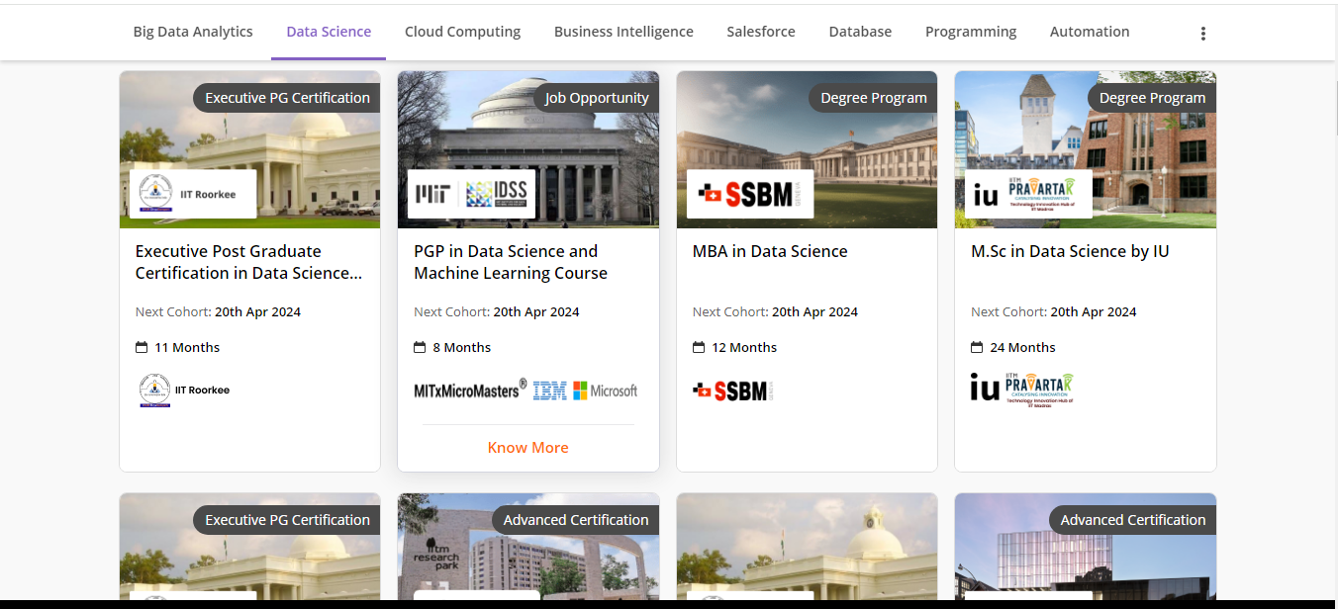Click the IBM logo on the PGP card
1338x609 pixels.
551,390
